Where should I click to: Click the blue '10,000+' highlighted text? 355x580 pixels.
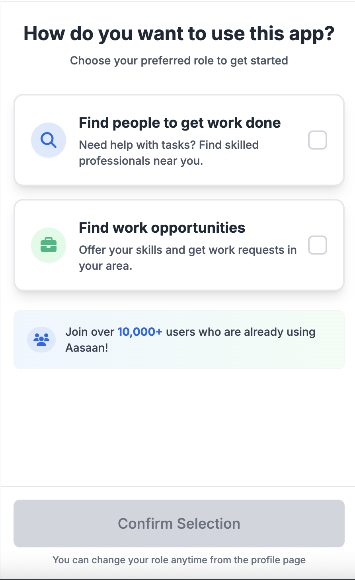click(140, 332)
